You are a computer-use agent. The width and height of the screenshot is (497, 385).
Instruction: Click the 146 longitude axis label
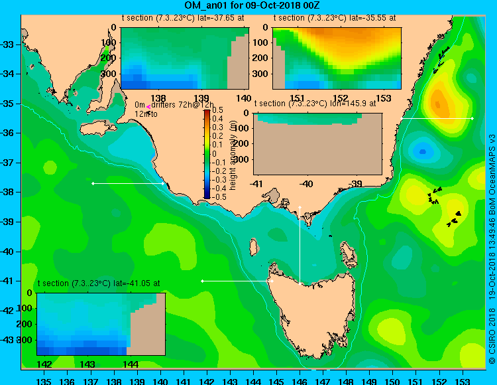point(300,381)
